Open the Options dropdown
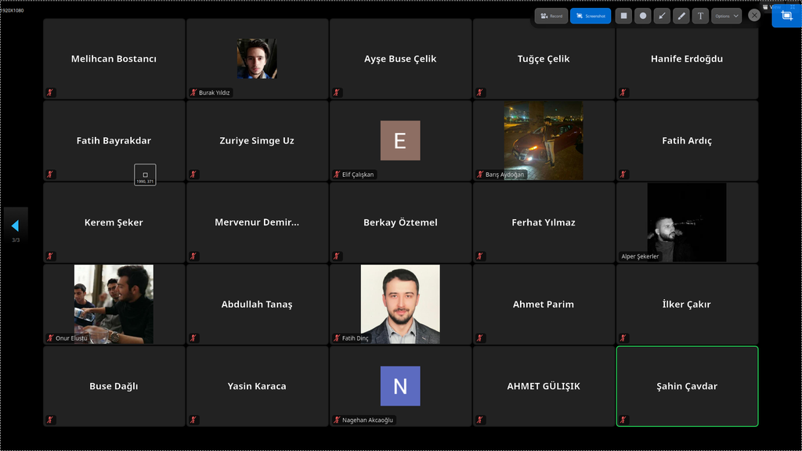Screen dimensions: 802x451 727,16
